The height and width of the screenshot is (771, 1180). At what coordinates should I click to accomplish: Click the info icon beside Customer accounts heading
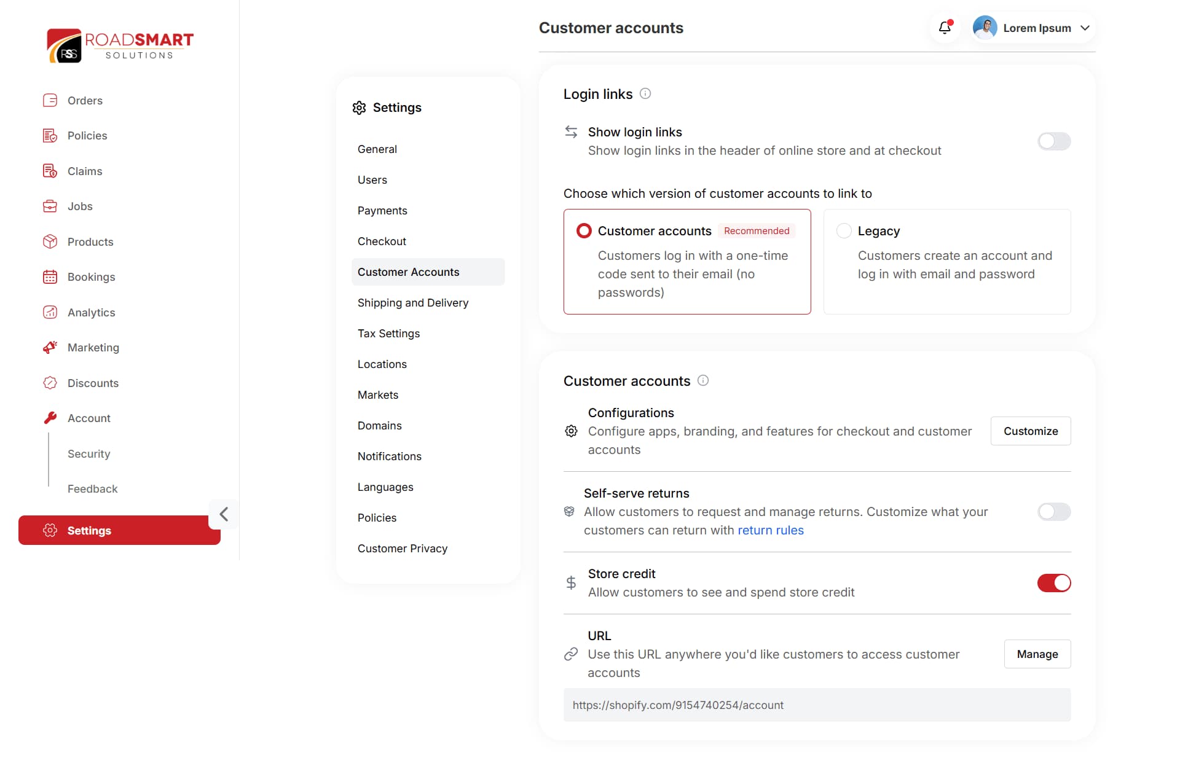click(x=703, y=380)
